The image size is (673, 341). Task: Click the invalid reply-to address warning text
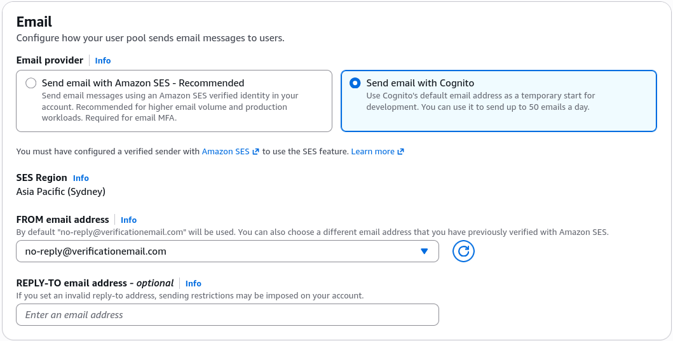190,295
